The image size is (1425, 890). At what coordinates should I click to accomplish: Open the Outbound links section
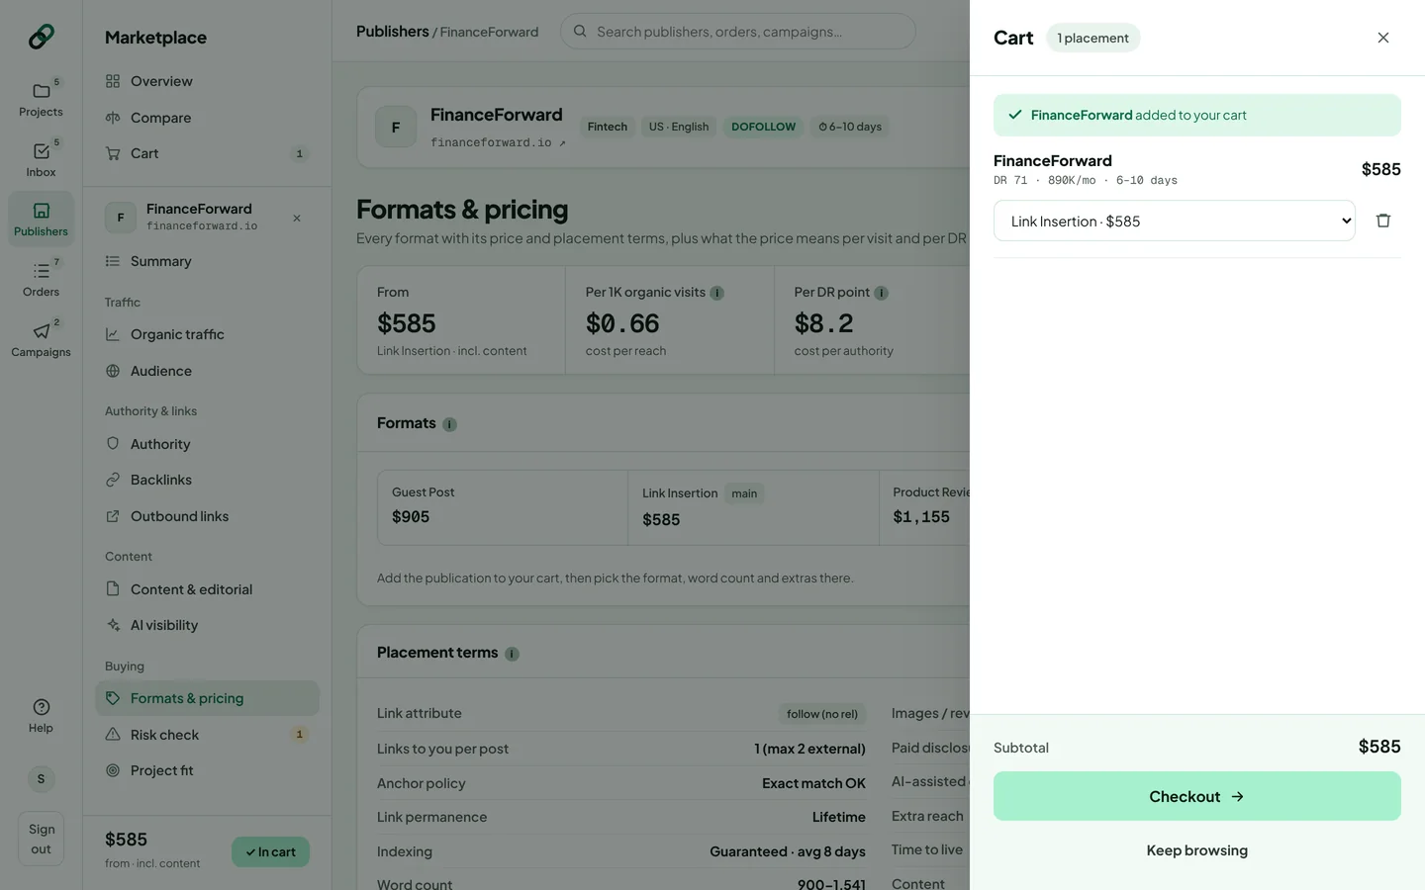click(x=207, y=516)
